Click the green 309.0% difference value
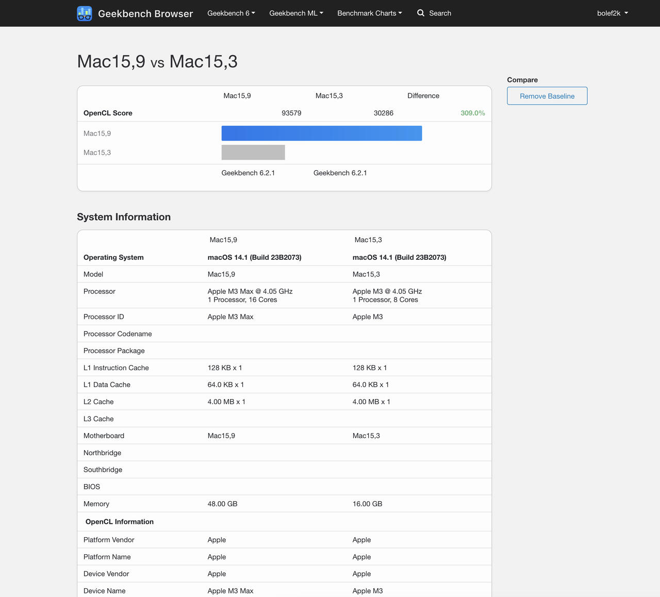Viewport: 660px width, 597px height. [472, 113]
